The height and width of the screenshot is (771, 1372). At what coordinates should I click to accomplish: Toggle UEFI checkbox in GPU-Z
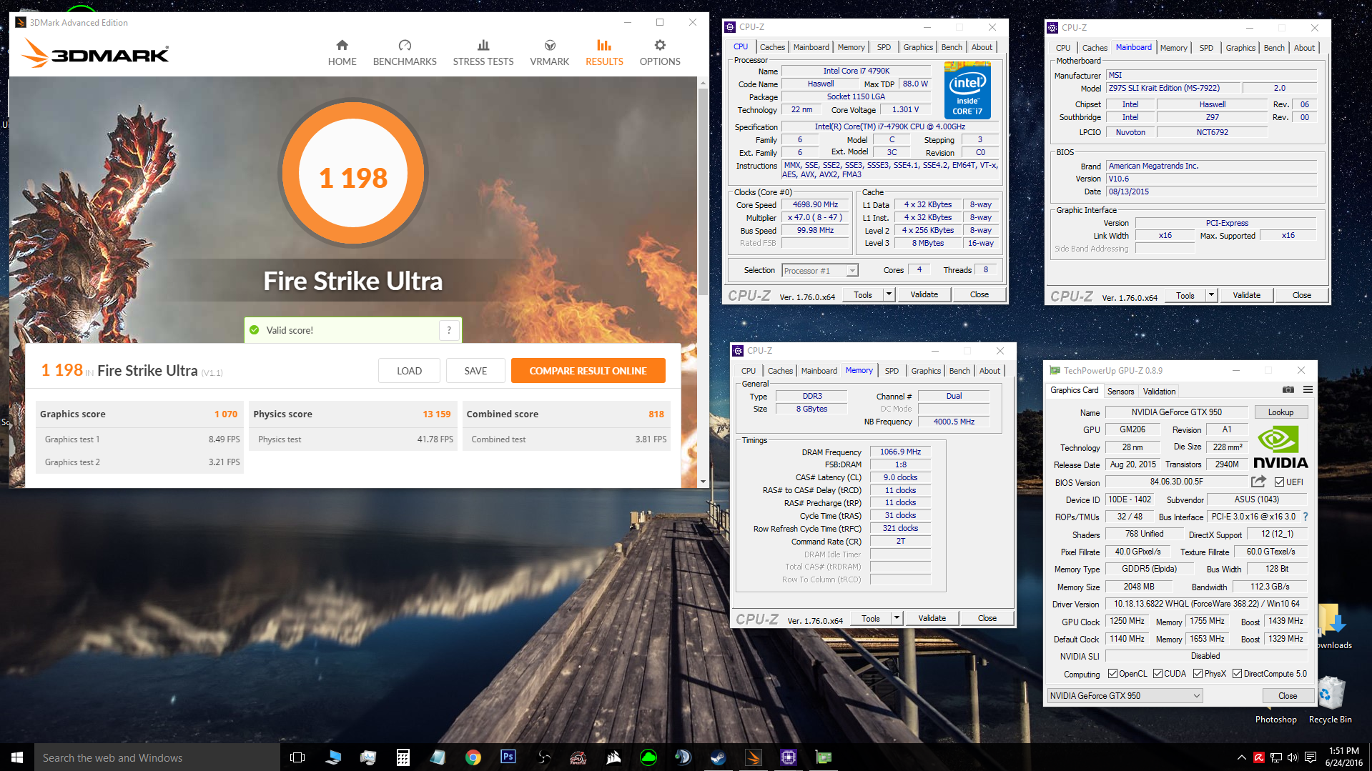(x=1279, y=482)
